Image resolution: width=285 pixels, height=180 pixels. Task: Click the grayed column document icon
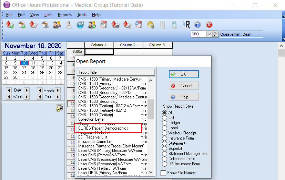click(163, 25)
